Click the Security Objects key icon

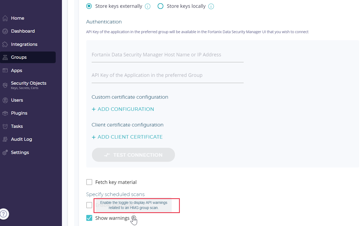(x=5, y=85)
